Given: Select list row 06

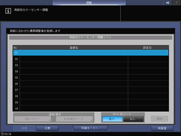Looking at the screenshot, I should click(x=91, y=84).
